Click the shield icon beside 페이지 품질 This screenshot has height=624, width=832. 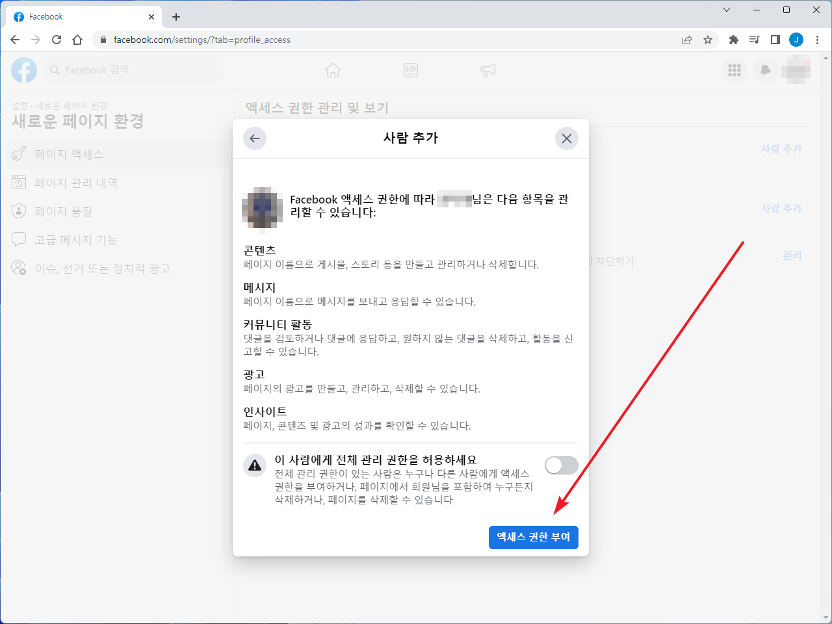(x=19, y=211)
